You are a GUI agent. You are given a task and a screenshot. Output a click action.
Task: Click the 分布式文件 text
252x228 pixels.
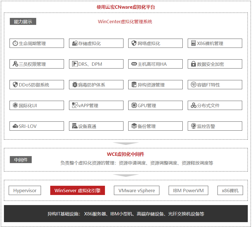click(208, 105)
